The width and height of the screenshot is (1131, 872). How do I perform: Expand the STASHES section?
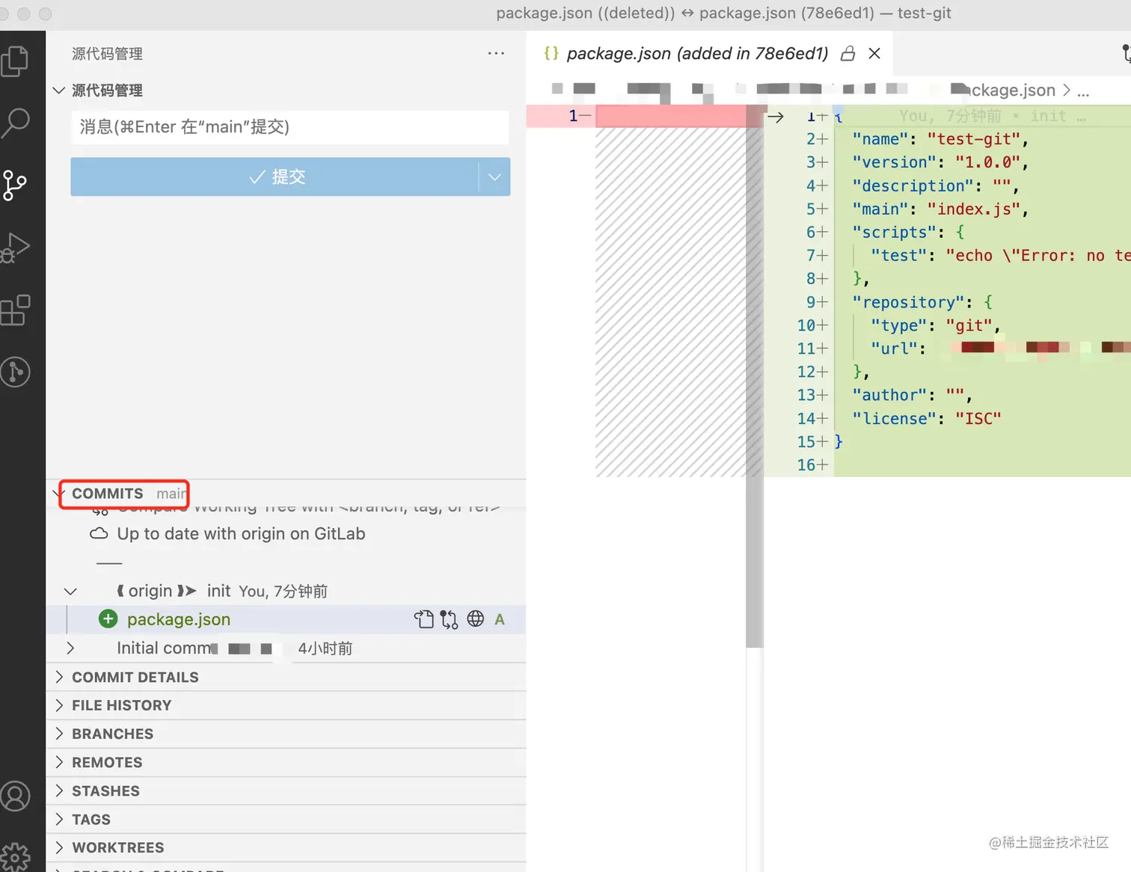click(286, 791)
